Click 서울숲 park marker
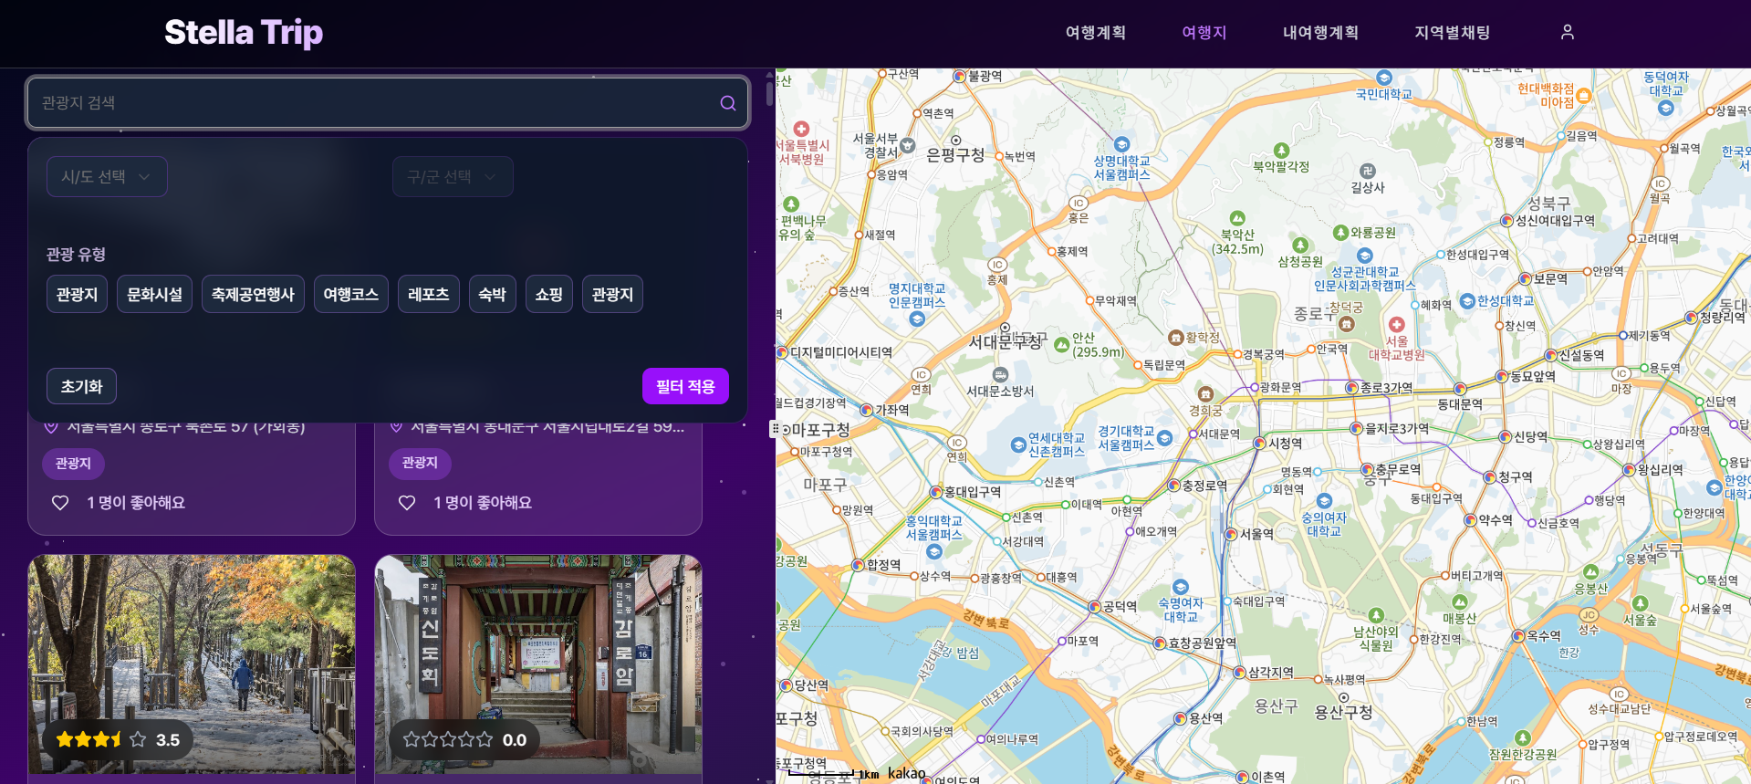The image size is (1751, 784). pos(1640,604)
